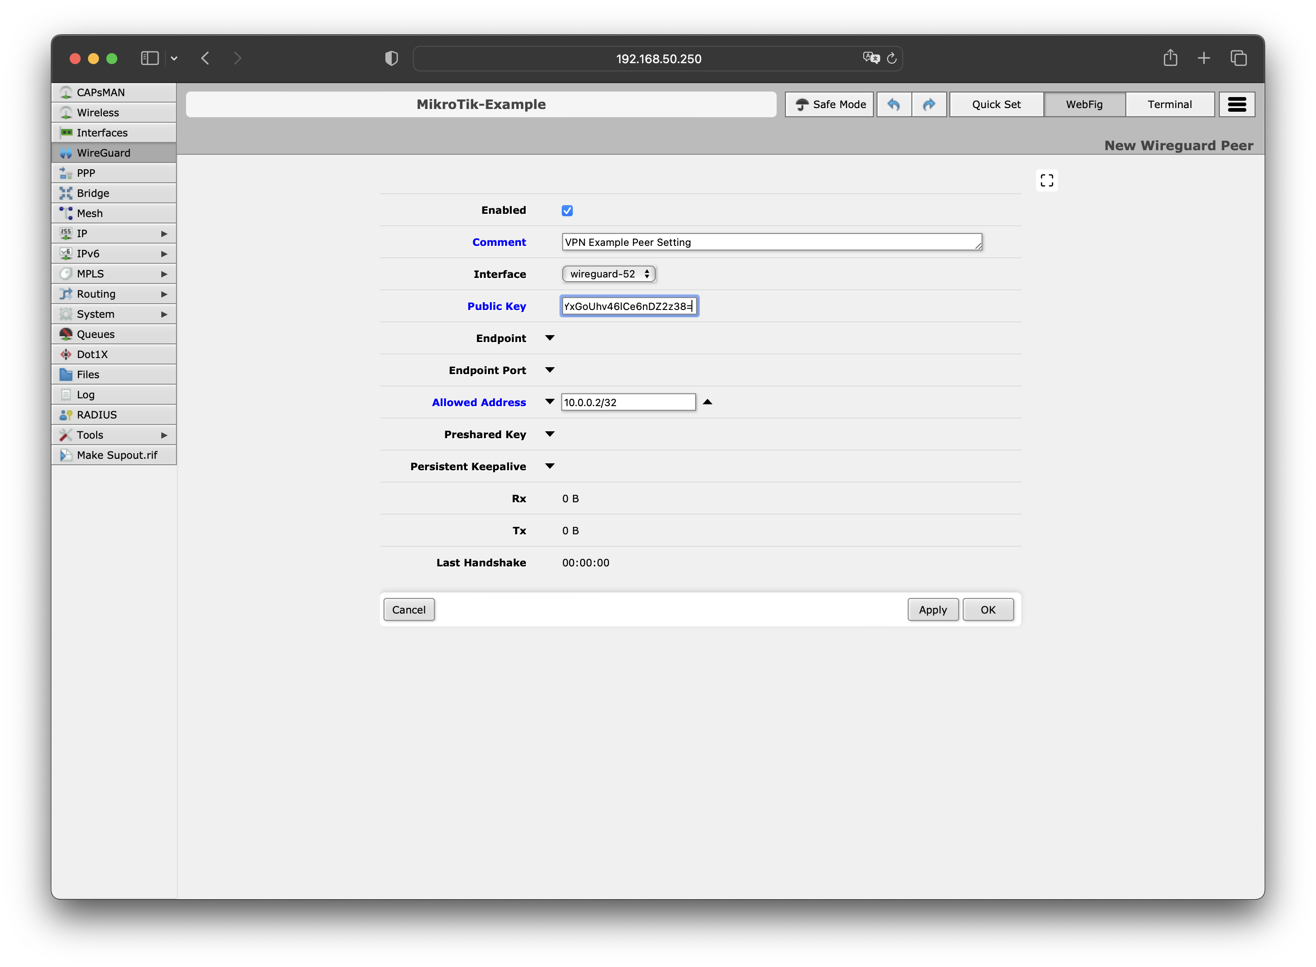Click the redo arrow icon
1316x967 pixels.
pyautogui.click(x=929, y=104)
